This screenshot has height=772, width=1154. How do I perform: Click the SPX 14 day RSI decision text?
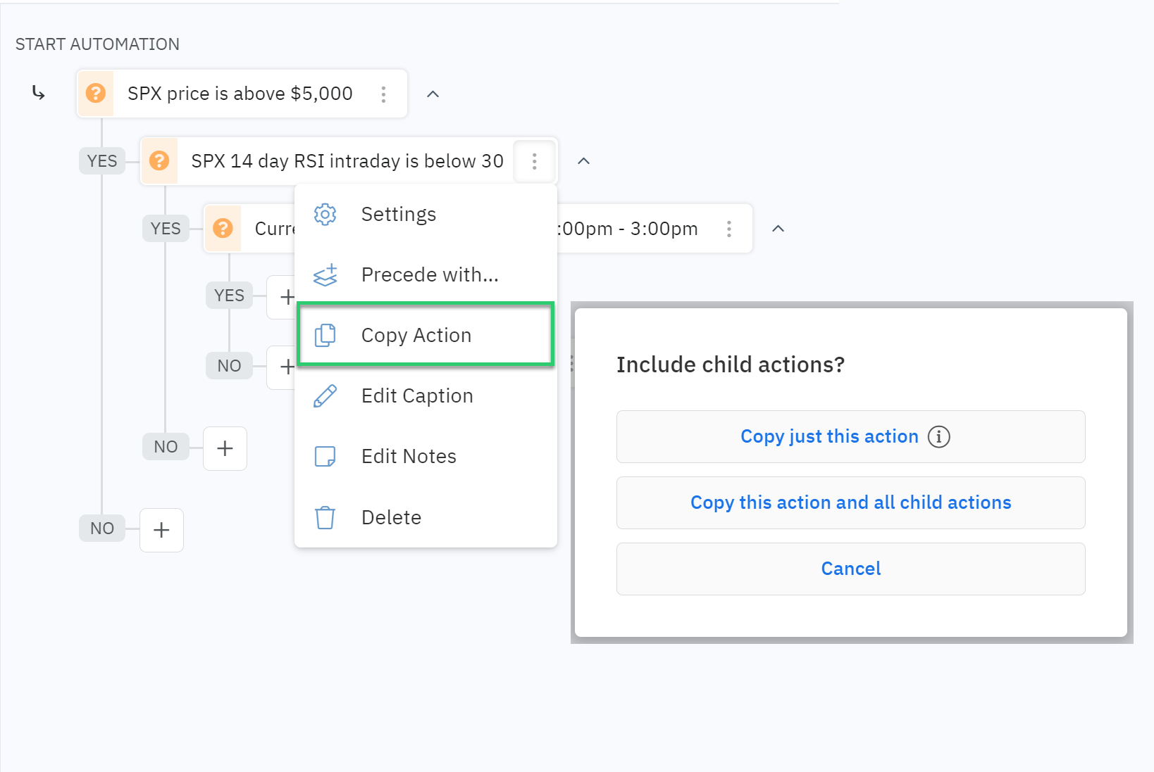[347, 161]
